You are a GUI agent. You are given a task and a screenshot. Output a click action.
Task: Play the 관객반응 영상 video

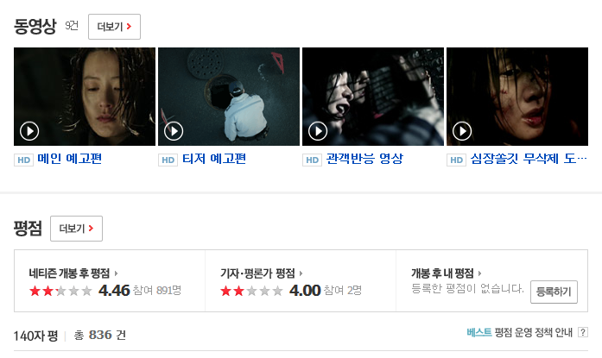[318, 131]
